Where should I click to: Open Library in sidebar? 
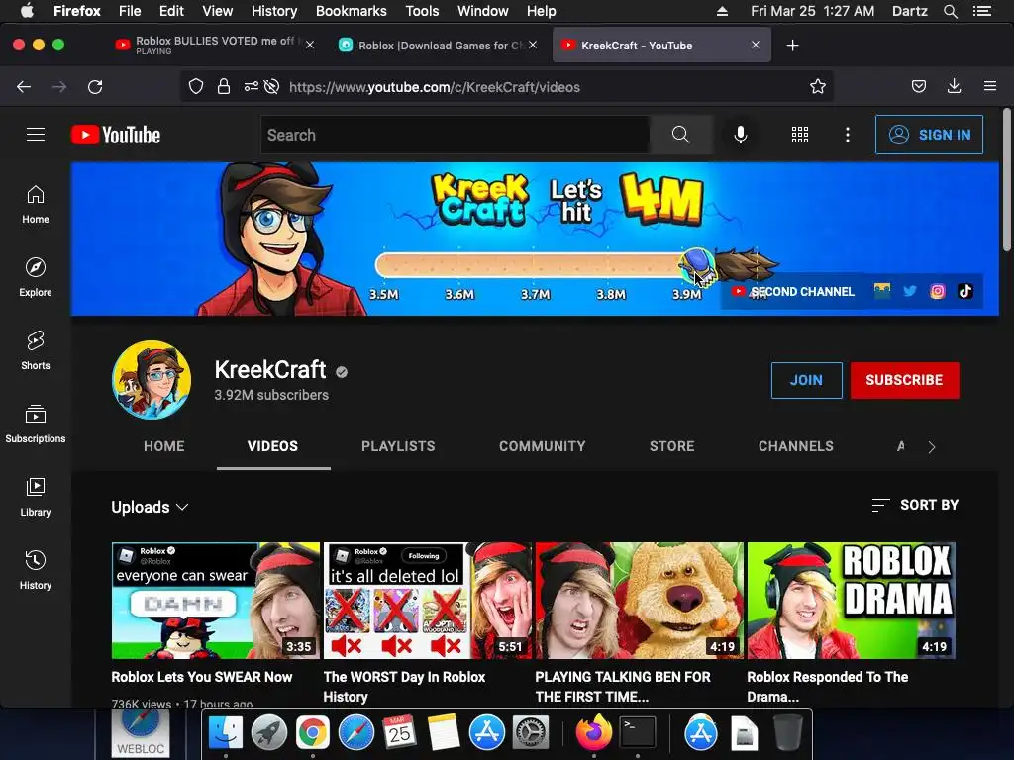(x=36, y=497)
